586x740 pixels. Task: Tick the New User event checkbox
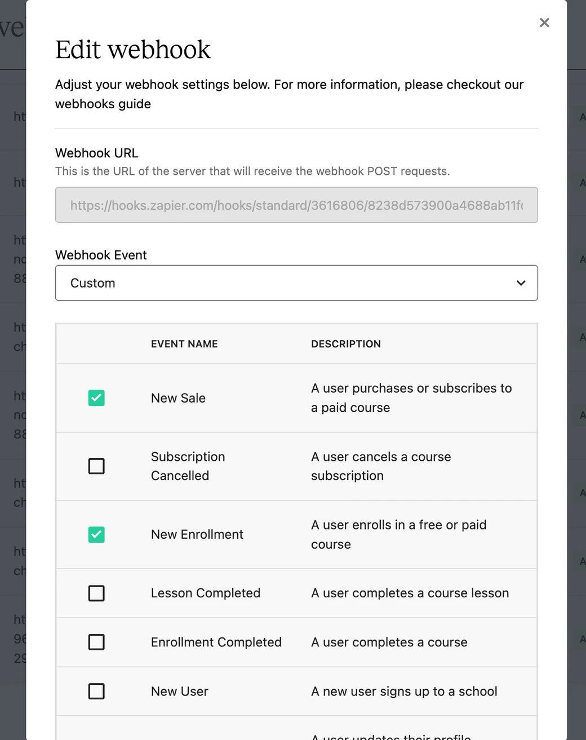pos(96,691)
